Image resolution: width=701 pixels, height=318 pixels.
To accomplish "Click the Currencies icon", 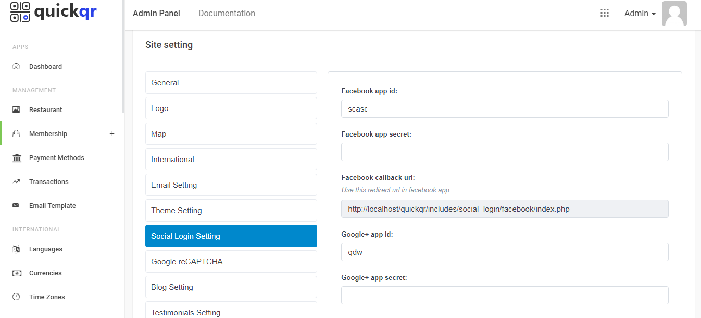I will click(x=16, y=273).
